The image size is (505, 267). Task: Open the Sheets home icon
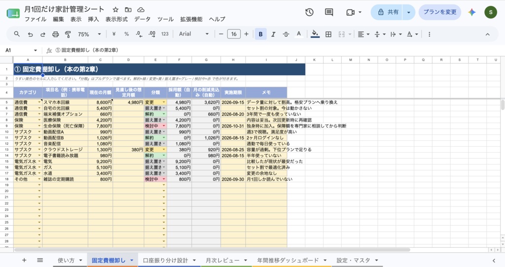[x=13, y=13]
